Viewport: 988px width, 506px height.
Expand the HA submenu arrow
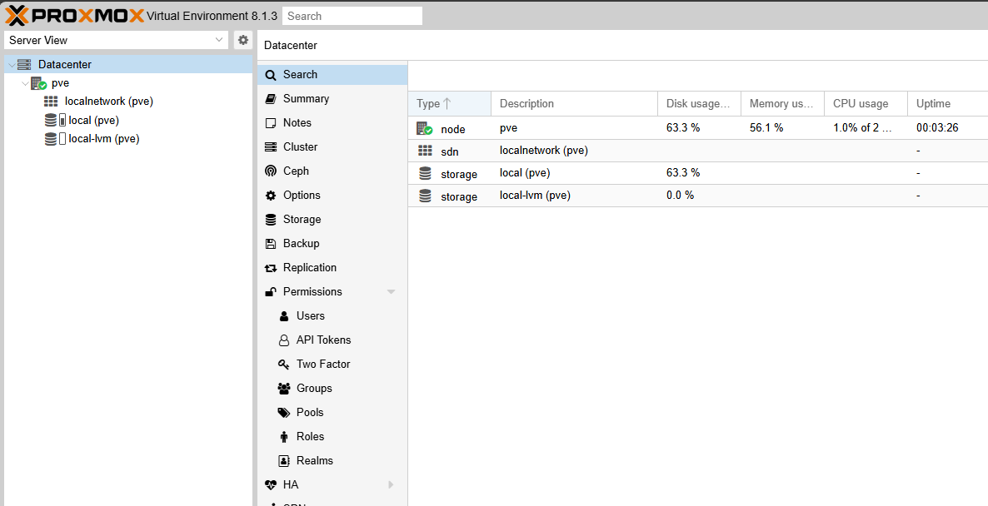coord(391,484)
